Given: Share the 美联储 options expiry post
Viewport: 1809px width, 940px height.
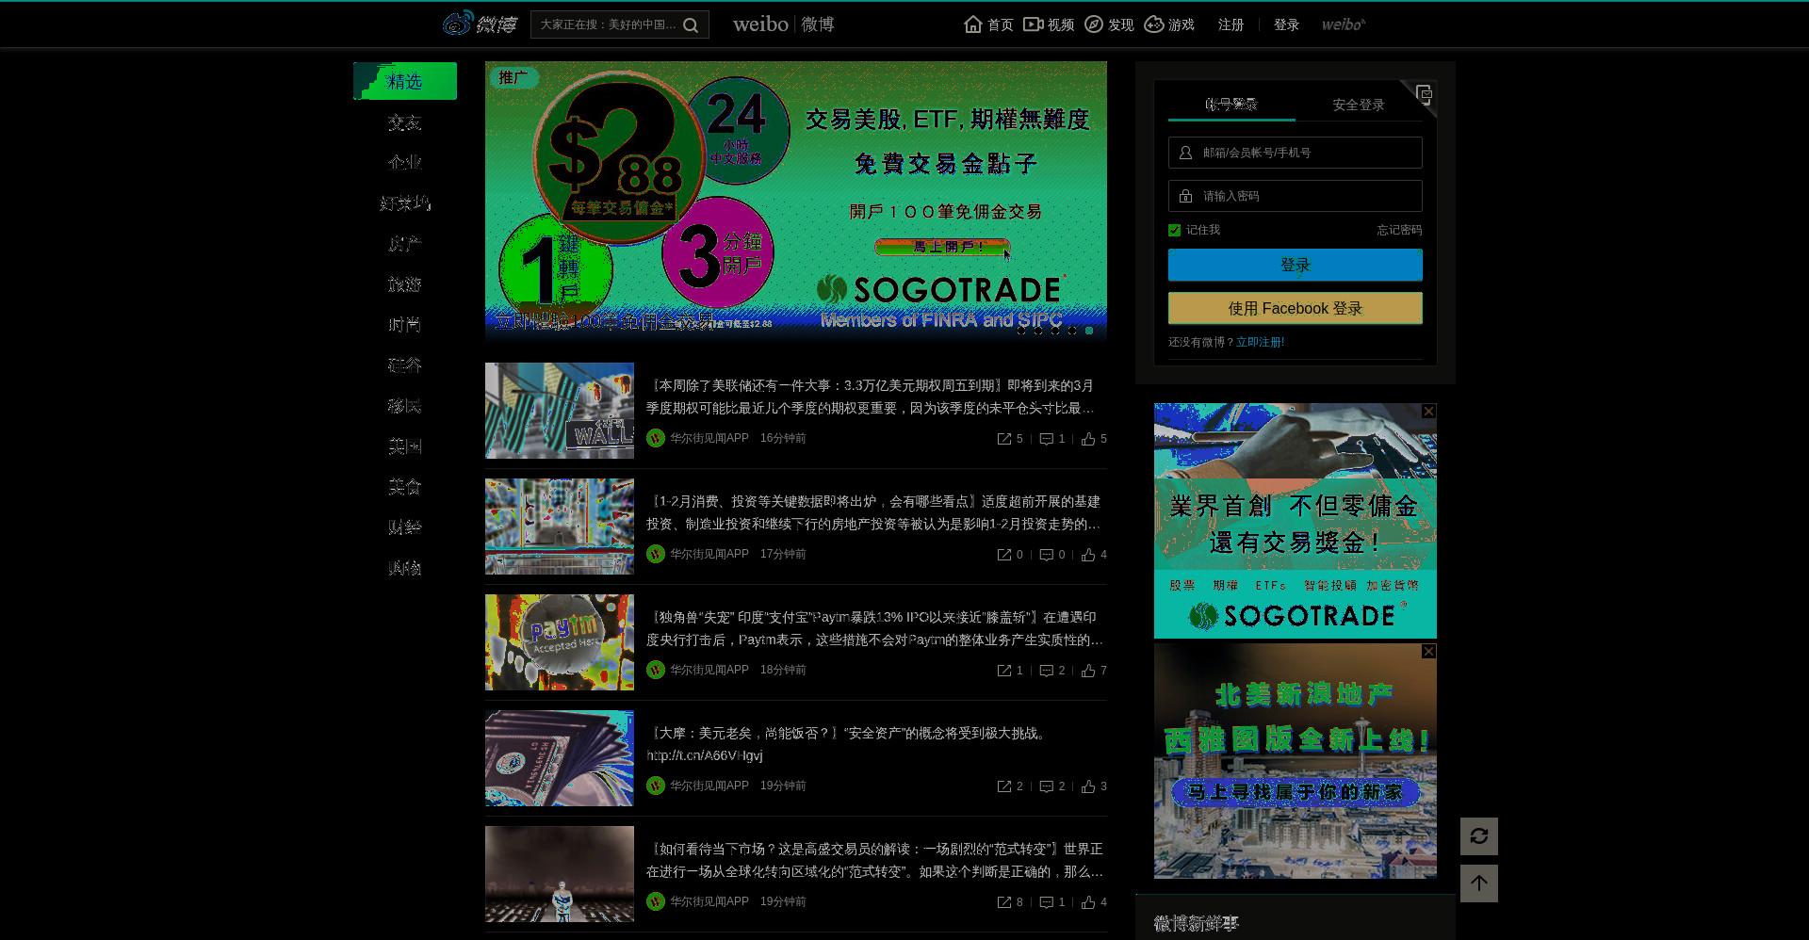Looking at the screenshot, I should coord(1004,439).
